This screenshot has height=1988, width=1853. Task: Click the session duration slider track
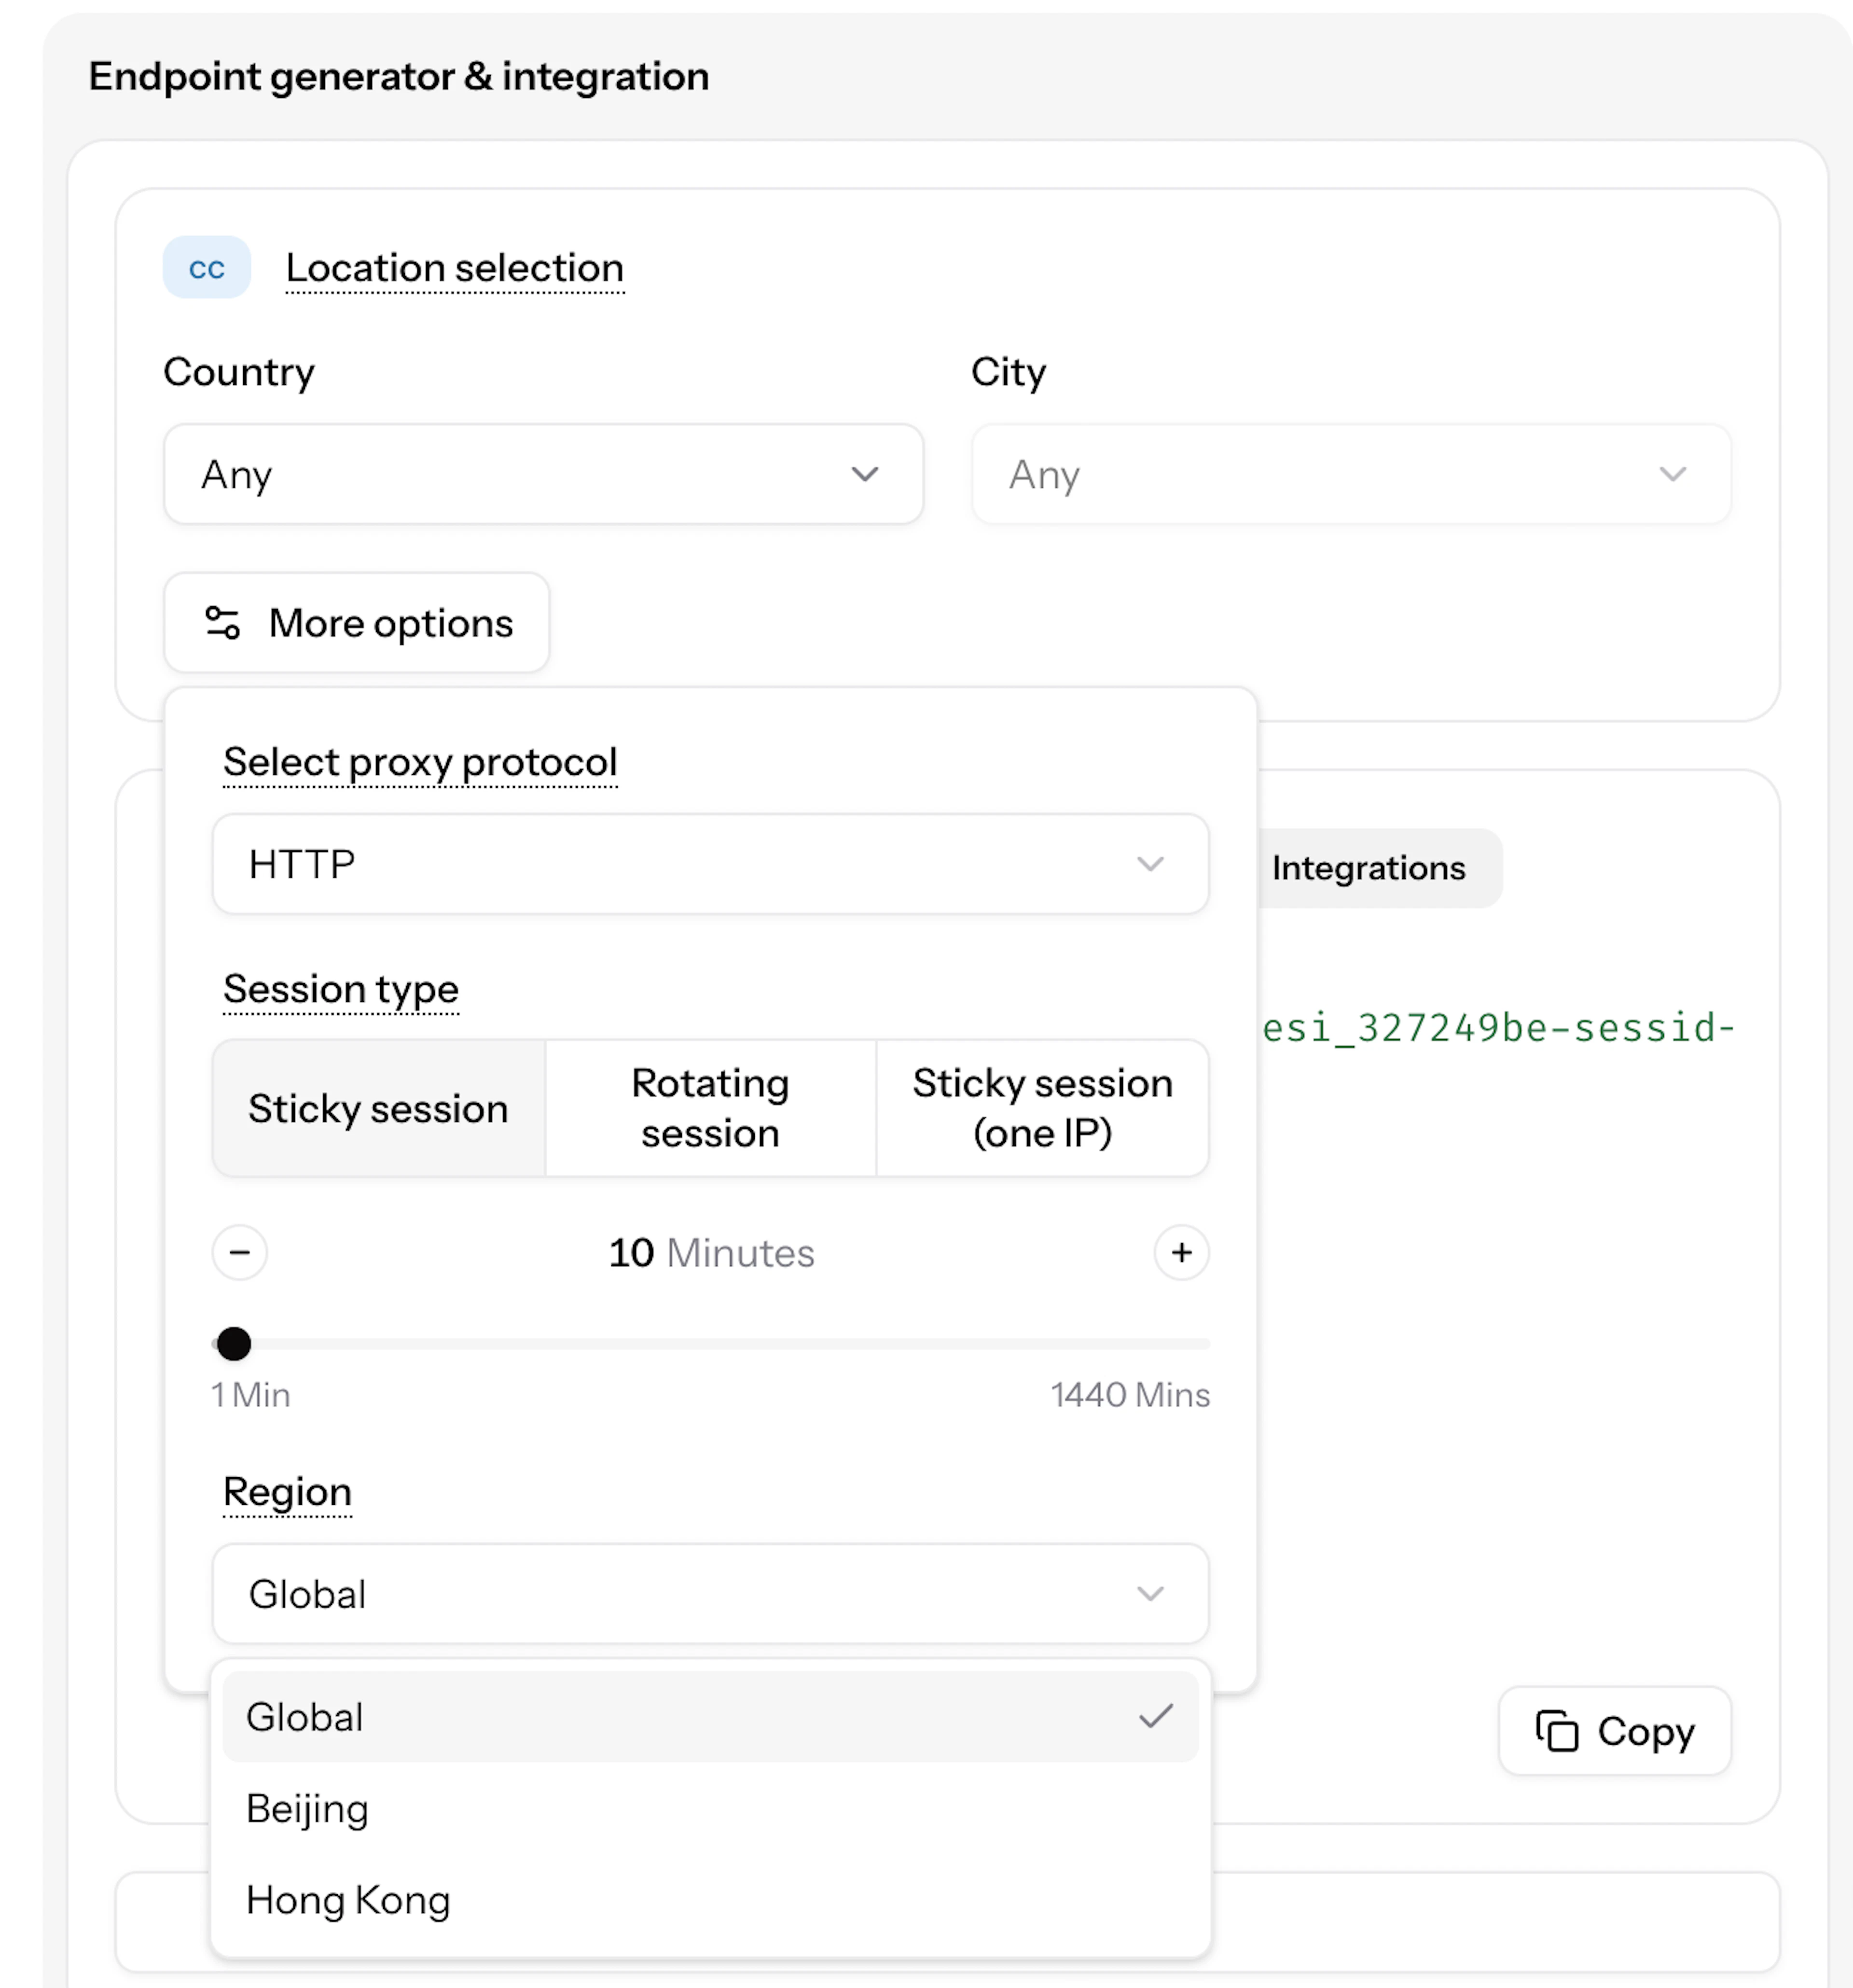[711, 1344]
